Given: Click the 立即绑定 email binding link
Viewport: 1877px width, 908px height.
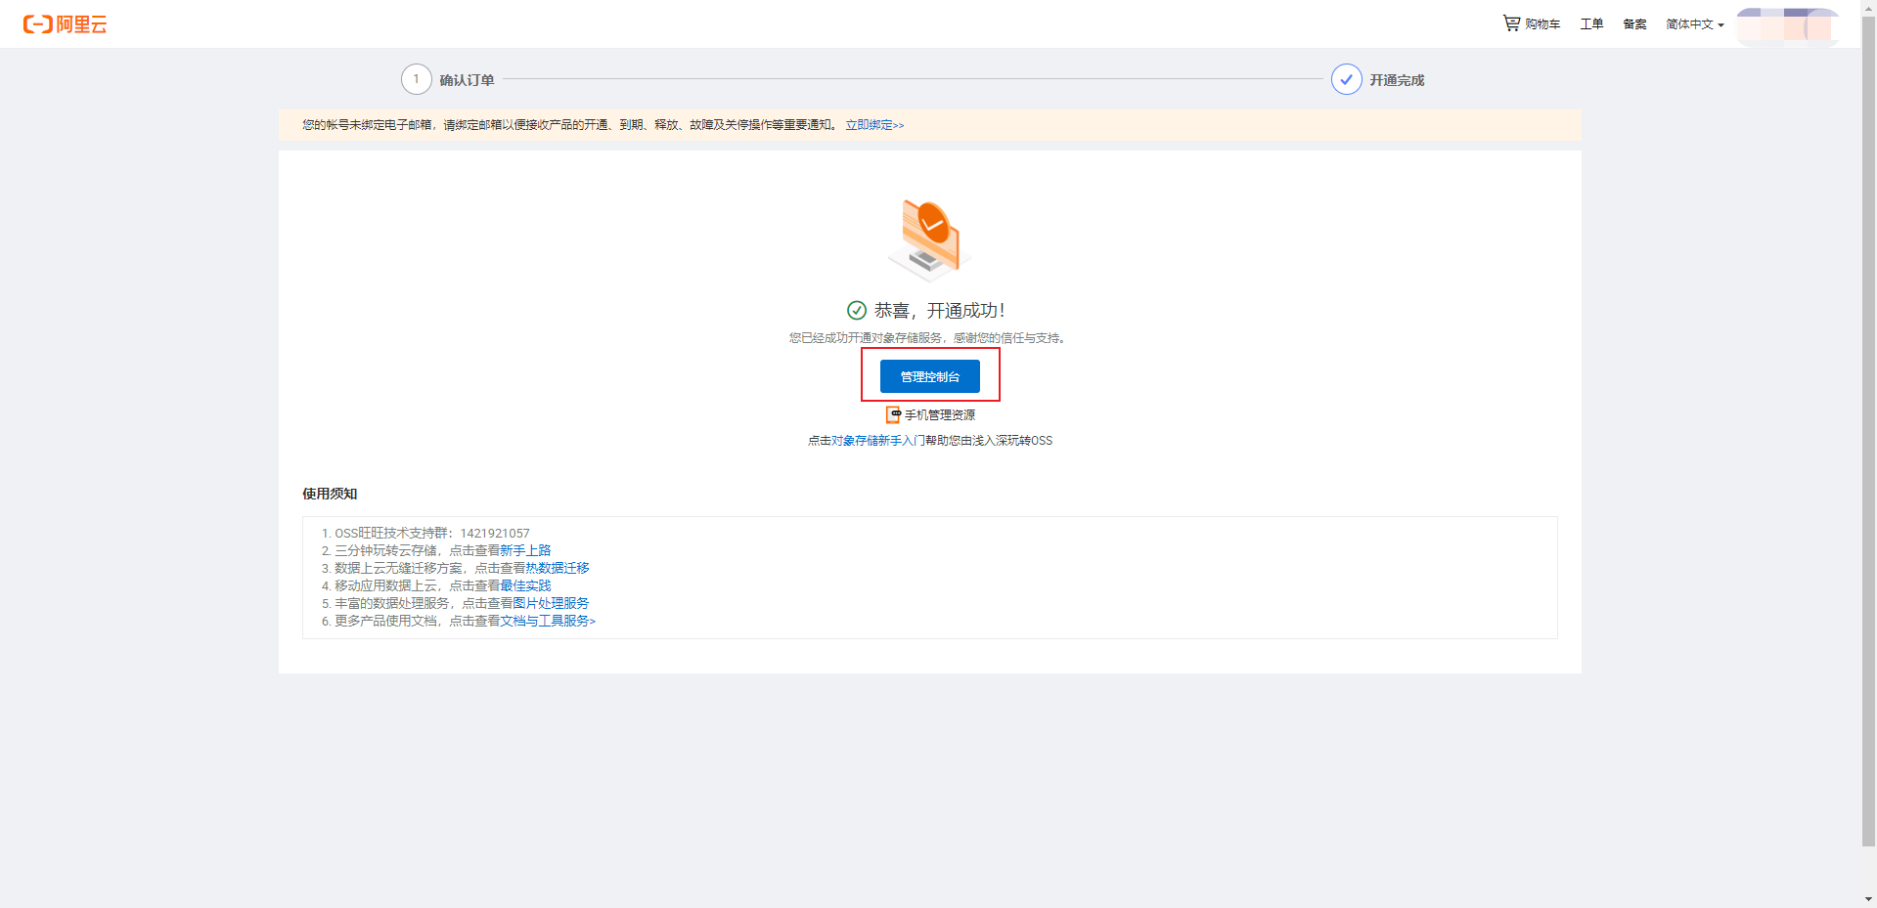Looking at the screenshot, I should click(873, 125).
